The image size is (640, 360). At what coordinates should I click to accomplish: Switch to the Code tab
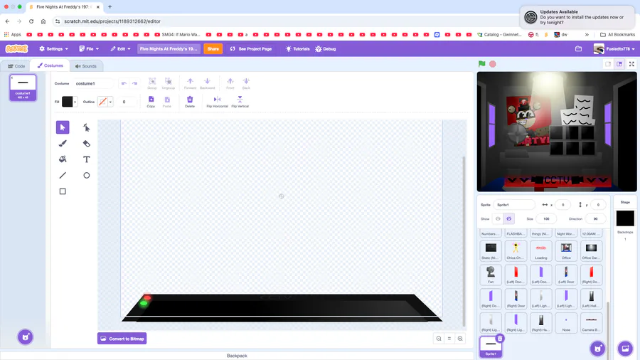click(x=17, y=66)
